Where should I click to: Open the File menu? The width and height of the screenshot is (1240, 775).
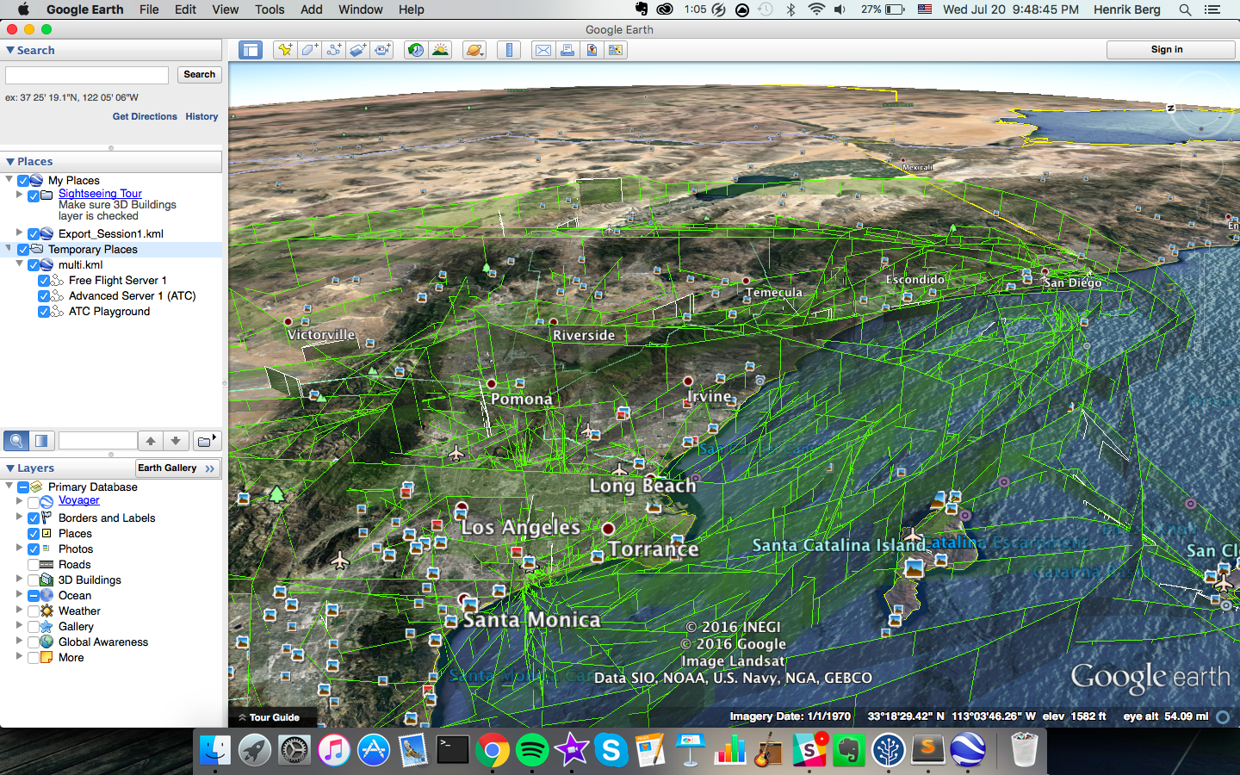149,9
